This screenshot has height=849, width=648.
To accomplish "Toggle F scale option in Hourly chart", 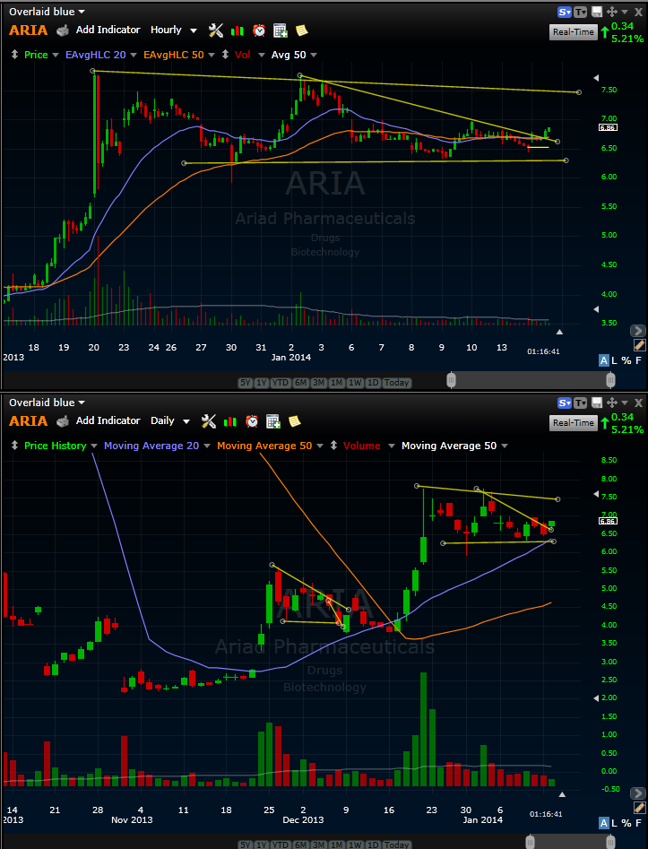I will click(x=639, y=360).
